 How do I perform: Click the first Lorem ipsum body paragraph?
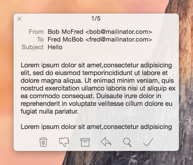pyautogui.click(x=98, y=88)
